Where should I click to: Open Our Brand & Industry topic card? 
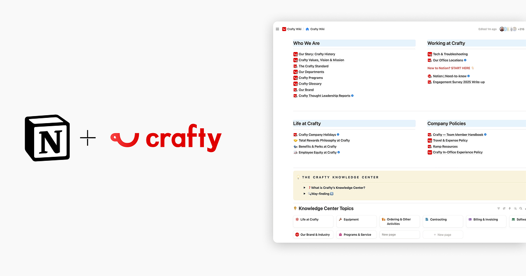pyautogui.click(x=313, y=235)
